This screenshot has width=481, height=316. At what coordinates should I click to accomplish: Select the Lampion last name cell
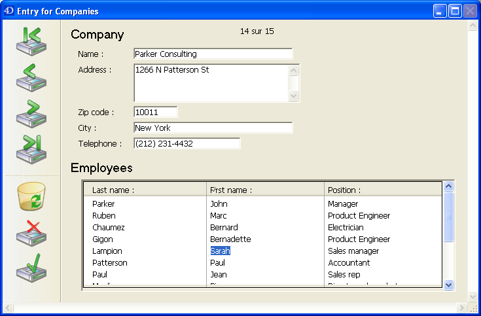[x=107, y=251]
